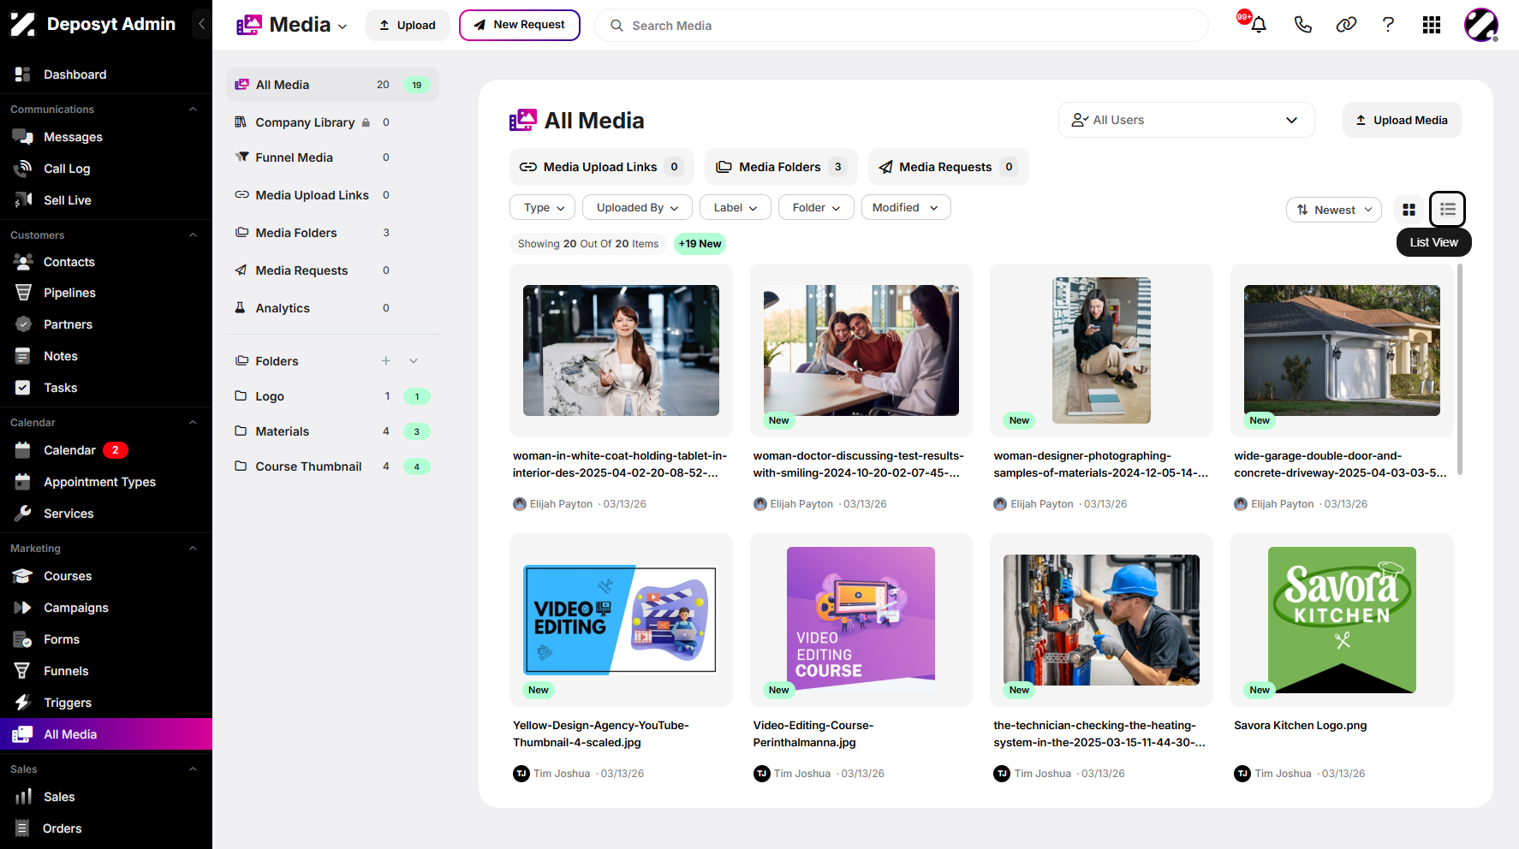The image size is (1519, 849).
Task: Click the Upload Media button
Action: pyautogui.click(x=1402, y=120)
